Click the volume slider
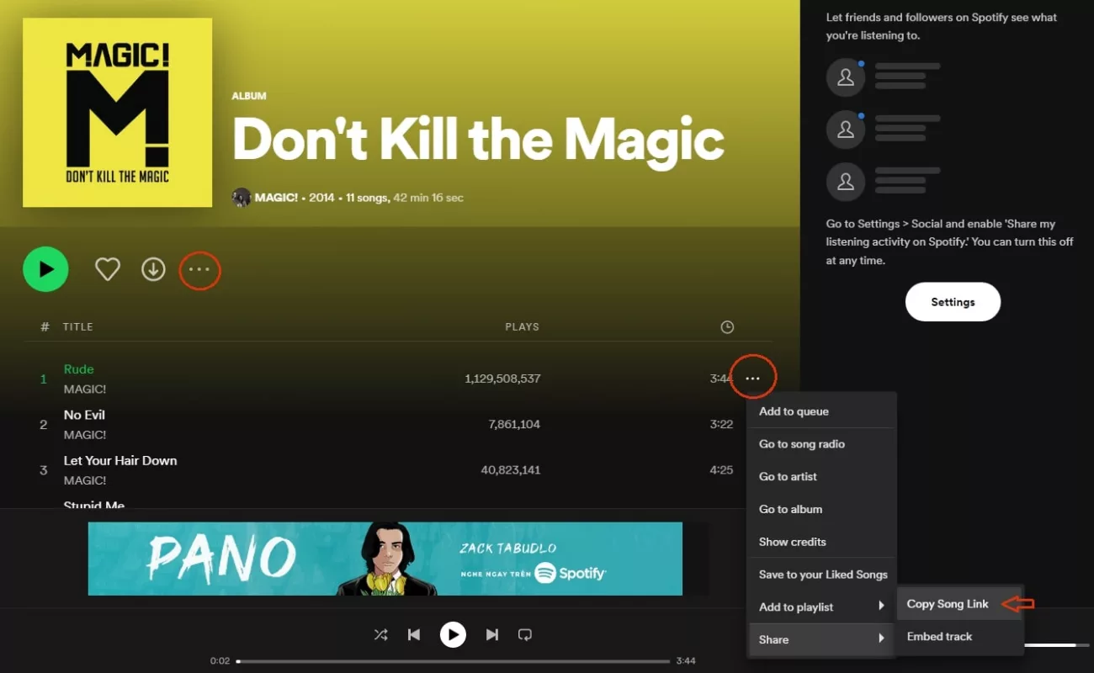Screen dimensions: 1094x673 click(x=1055, y=645)
